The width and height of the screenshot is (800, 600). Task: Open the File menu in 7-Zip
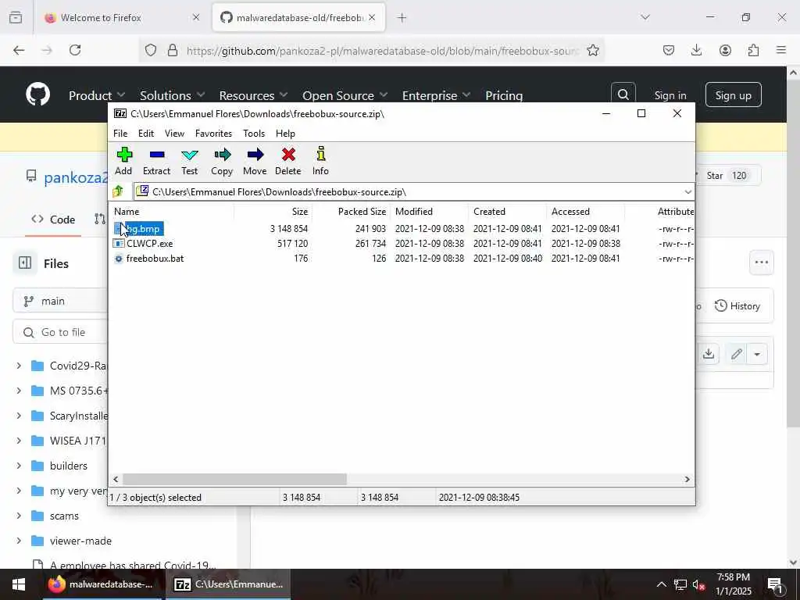pyautogui.click(x=120, y=133)
